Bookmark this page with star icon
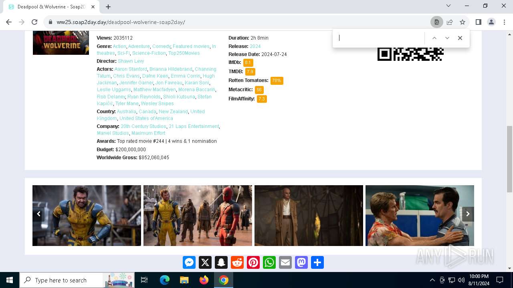 click(463, 22)
